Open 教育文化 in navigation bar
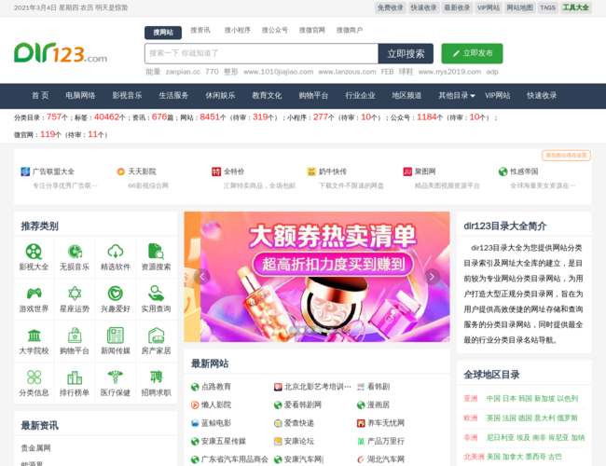This screenshot has width=606, height=466. pos(267,95)
